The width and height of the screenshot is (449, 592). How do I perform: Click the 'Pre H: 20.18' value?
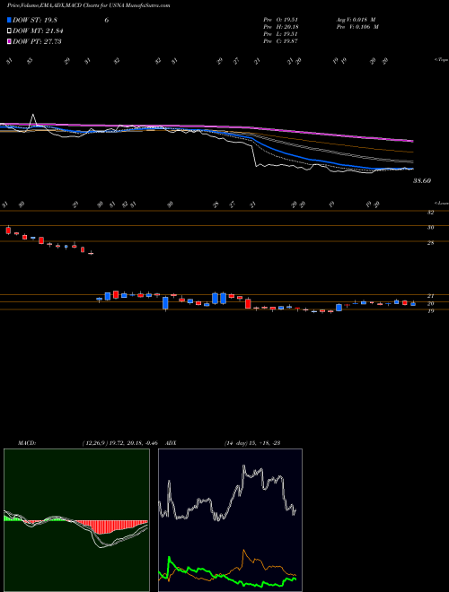click(x=281, y=27)
